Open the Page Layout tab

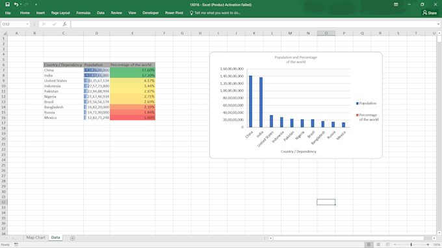point(60,13)
